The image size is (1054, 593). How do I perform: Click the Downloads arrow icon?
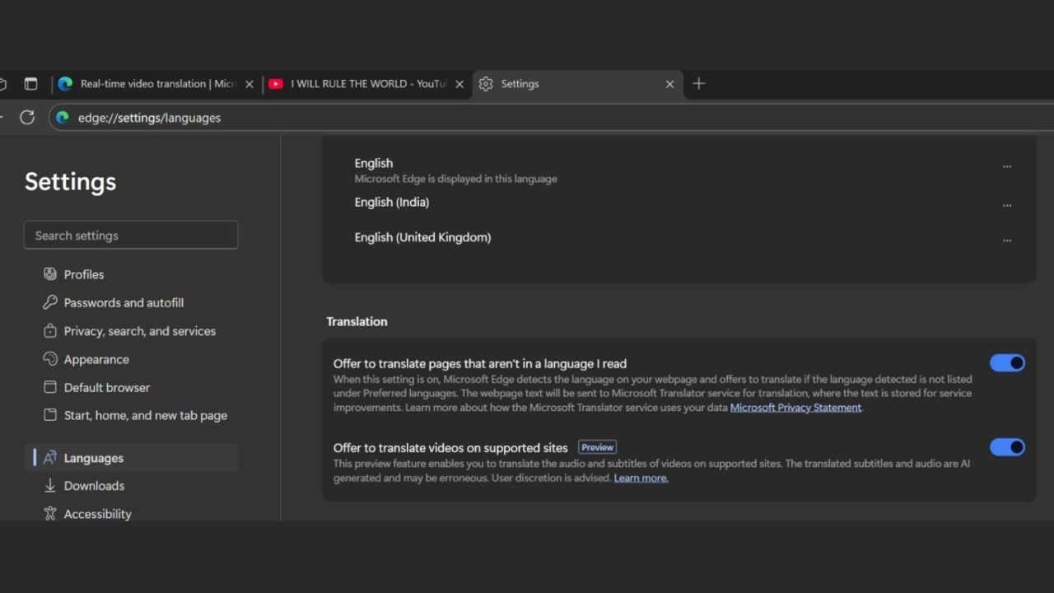click(x=50, y=486)
